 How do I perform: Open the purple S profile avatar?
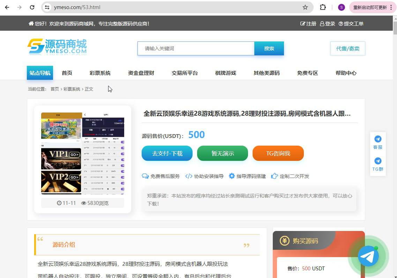click(x=341, y=7)
